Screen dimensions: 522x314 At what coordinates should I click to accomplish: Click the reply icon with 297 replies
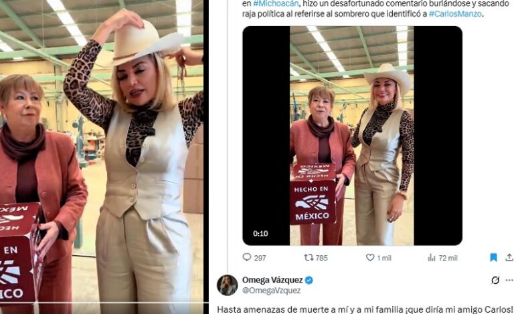tap(247, 257)
